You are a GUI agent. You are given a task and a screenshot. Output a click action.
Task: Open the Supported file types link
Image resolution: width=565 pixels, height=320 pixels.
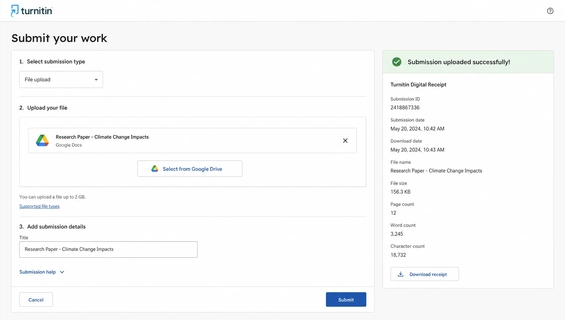(x=39, y=206)
